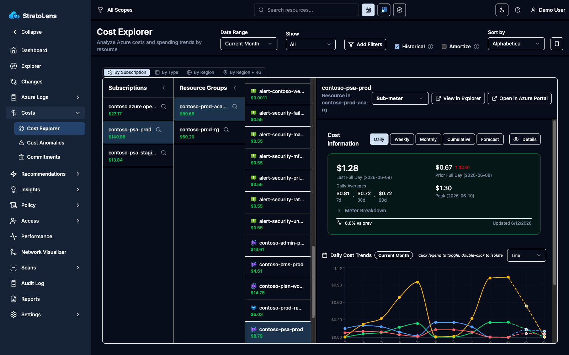Click Open in Azure Portal button
This screenshot has height=355, width=569.
click(520, 98)
